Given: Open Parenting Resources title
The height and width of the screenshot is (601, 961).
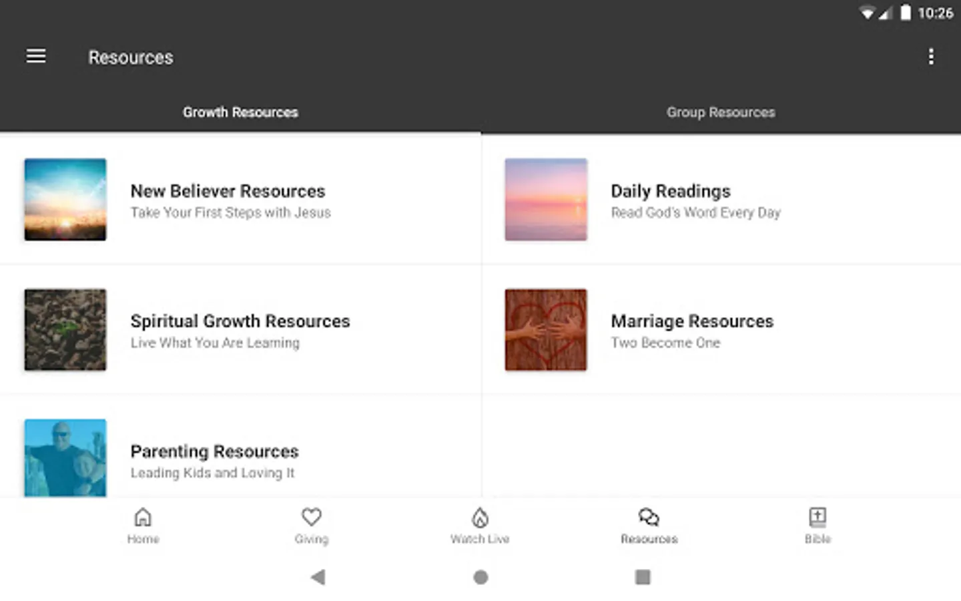Looking at the screenshot, I should [x=214, y=451].
